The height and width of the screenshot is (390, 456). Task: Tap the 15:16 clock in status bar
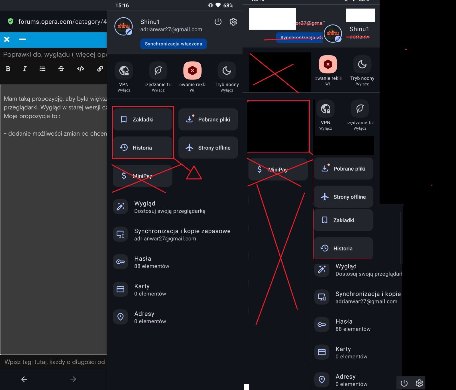(122, 5)
